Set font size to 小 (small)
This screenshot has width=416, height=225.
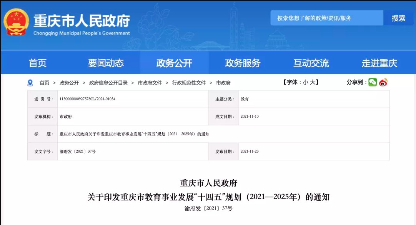click(305, 82)
